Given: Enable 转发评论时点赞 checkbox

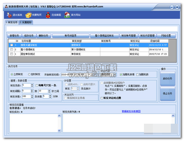Looking at the screenshot, I should [x=102, y=98].
